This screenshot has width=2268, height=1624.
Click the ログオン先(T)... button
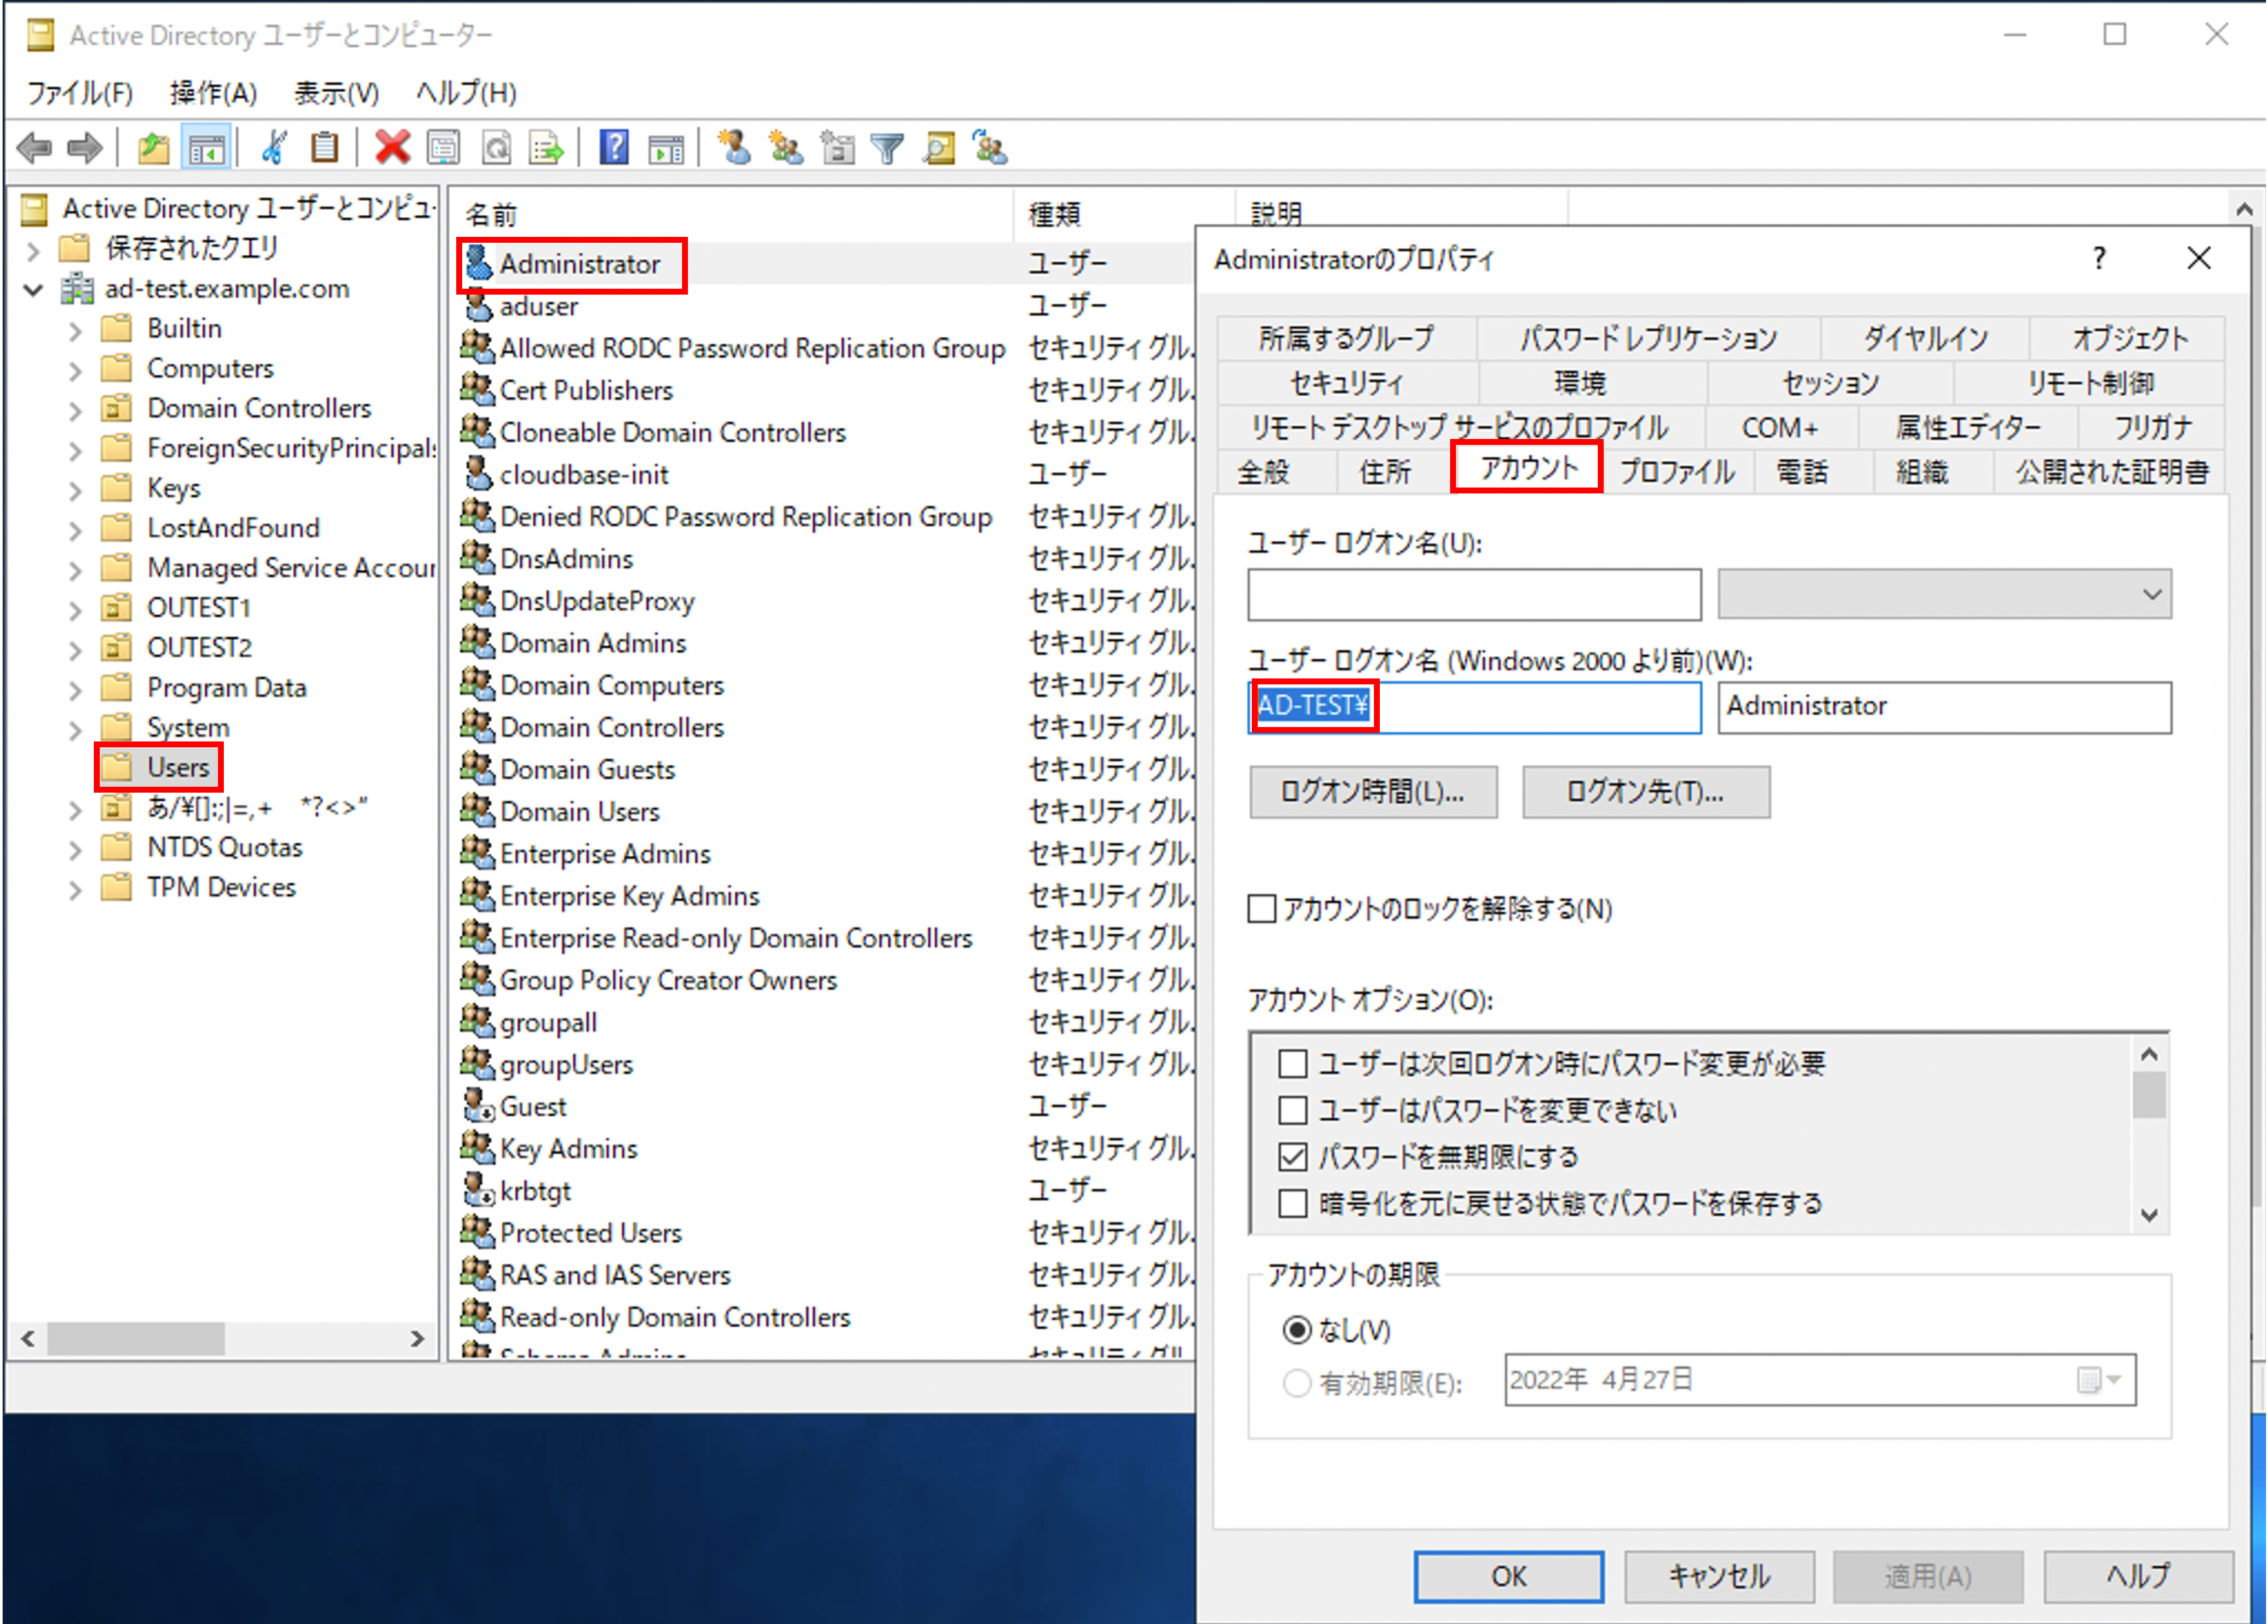[1645, 793]
